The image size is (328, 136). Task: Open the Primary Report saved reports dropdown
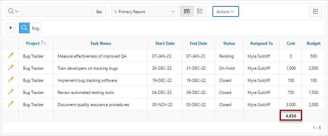145,11
